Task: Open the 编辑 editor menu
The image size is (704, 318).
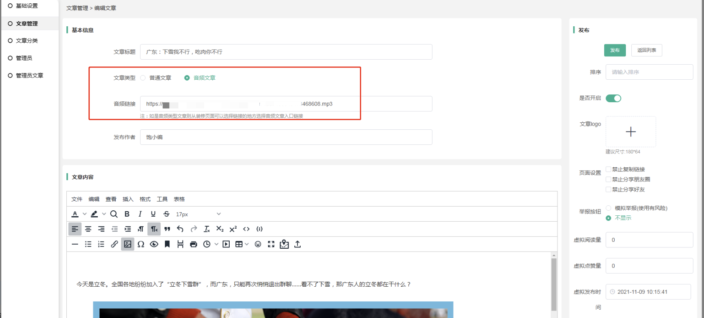Action: point(94,199)
